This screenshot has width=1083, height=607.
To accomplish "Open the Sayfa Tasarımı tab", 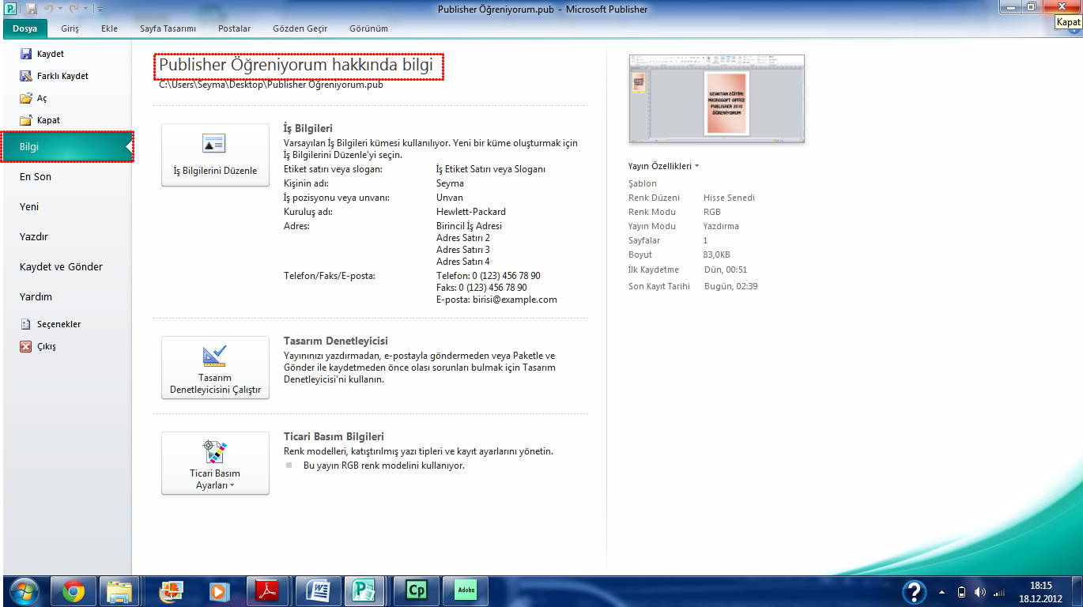I will (x=168, y=28).
